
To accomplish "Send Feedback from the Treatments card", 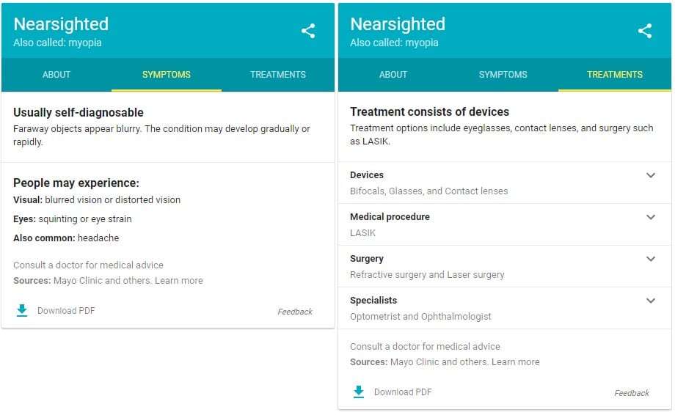I will (632, 393).
